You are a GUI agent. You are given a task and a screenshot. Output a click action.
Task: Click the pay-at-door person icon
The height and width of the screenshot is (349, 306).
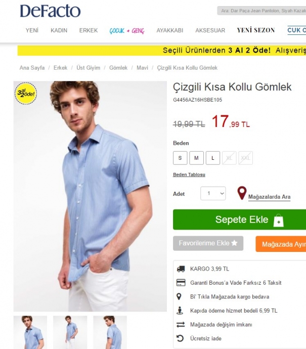click(180, 311)
